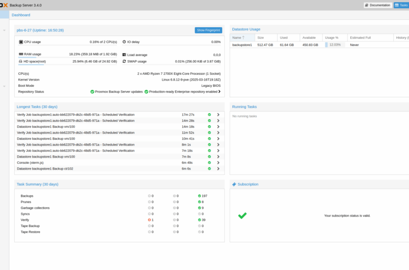Open details chevron for 17m 27s verify job

(x=218, y=115)
